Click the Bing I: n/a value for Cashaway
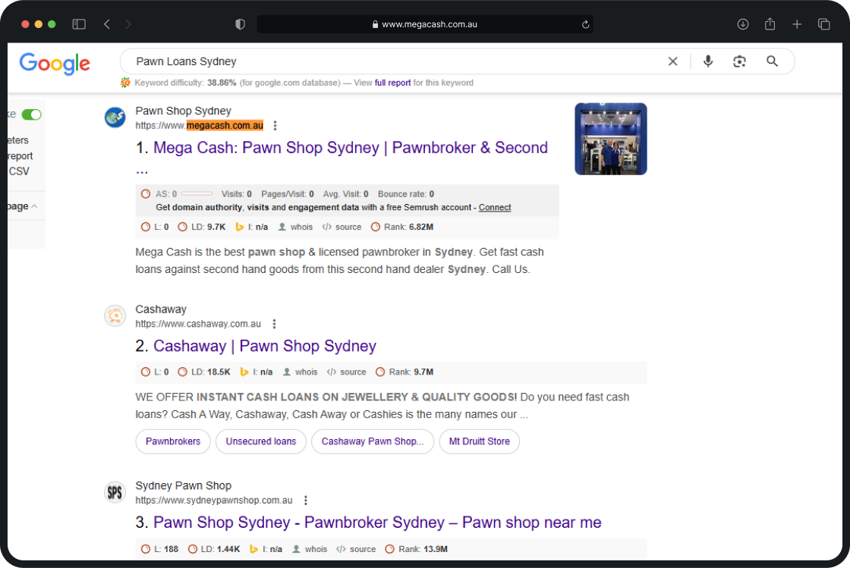This screenshot has height=568, width=850. (x=263, y=372)
